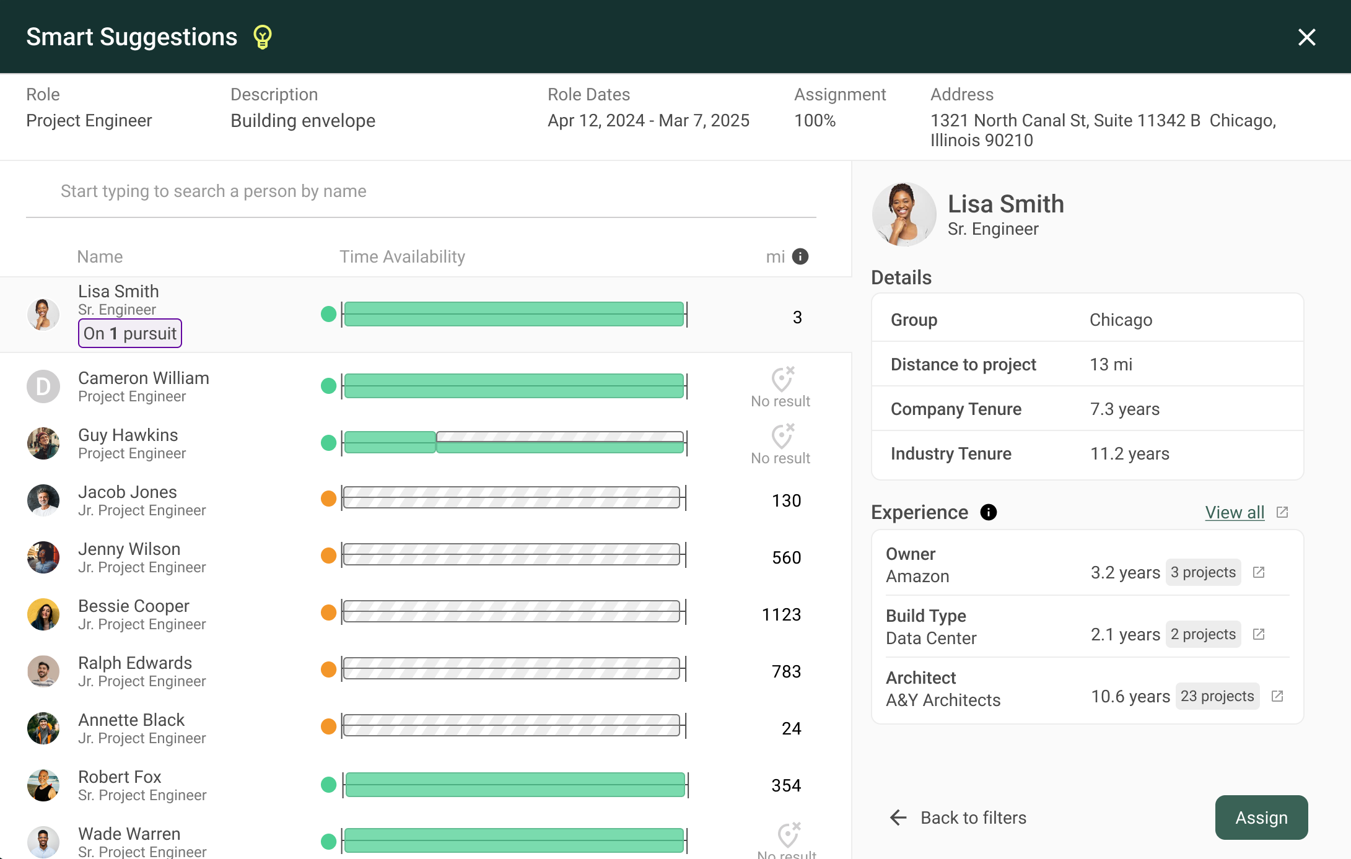This screenshot has width=1351, height=859.
Task: Click Robert Fox's green availability bar
Action: click(x=515, y=785)
